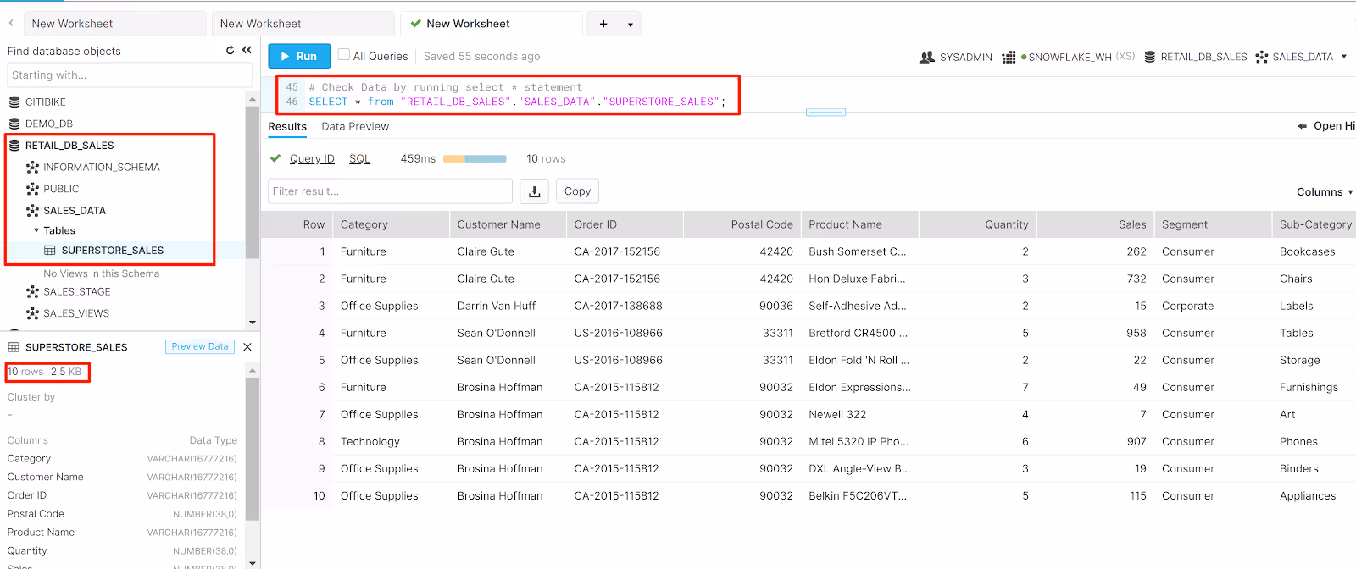
Task: Expand the INFORMATION_SCHEMA tree item
Action: click(102, 168)
